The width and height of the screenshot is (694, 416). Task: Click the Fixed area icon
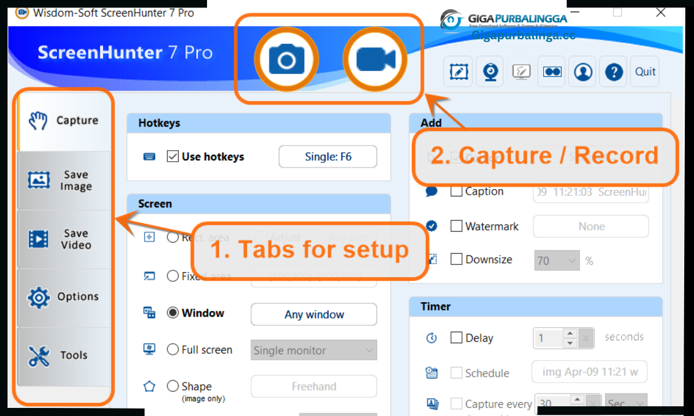149,276
